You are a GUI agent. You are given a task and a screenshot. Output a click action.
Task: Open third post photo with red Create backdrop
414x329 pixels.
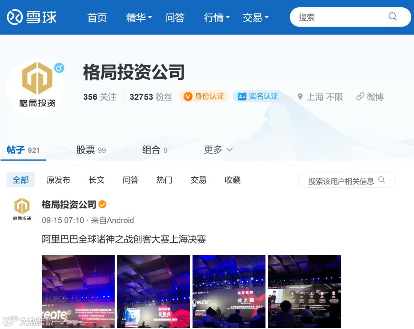click(229, 291)
